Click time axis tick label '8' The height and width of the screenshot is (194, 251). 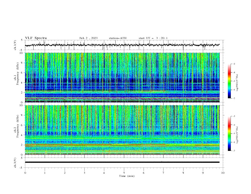click(x=183, y=173)
